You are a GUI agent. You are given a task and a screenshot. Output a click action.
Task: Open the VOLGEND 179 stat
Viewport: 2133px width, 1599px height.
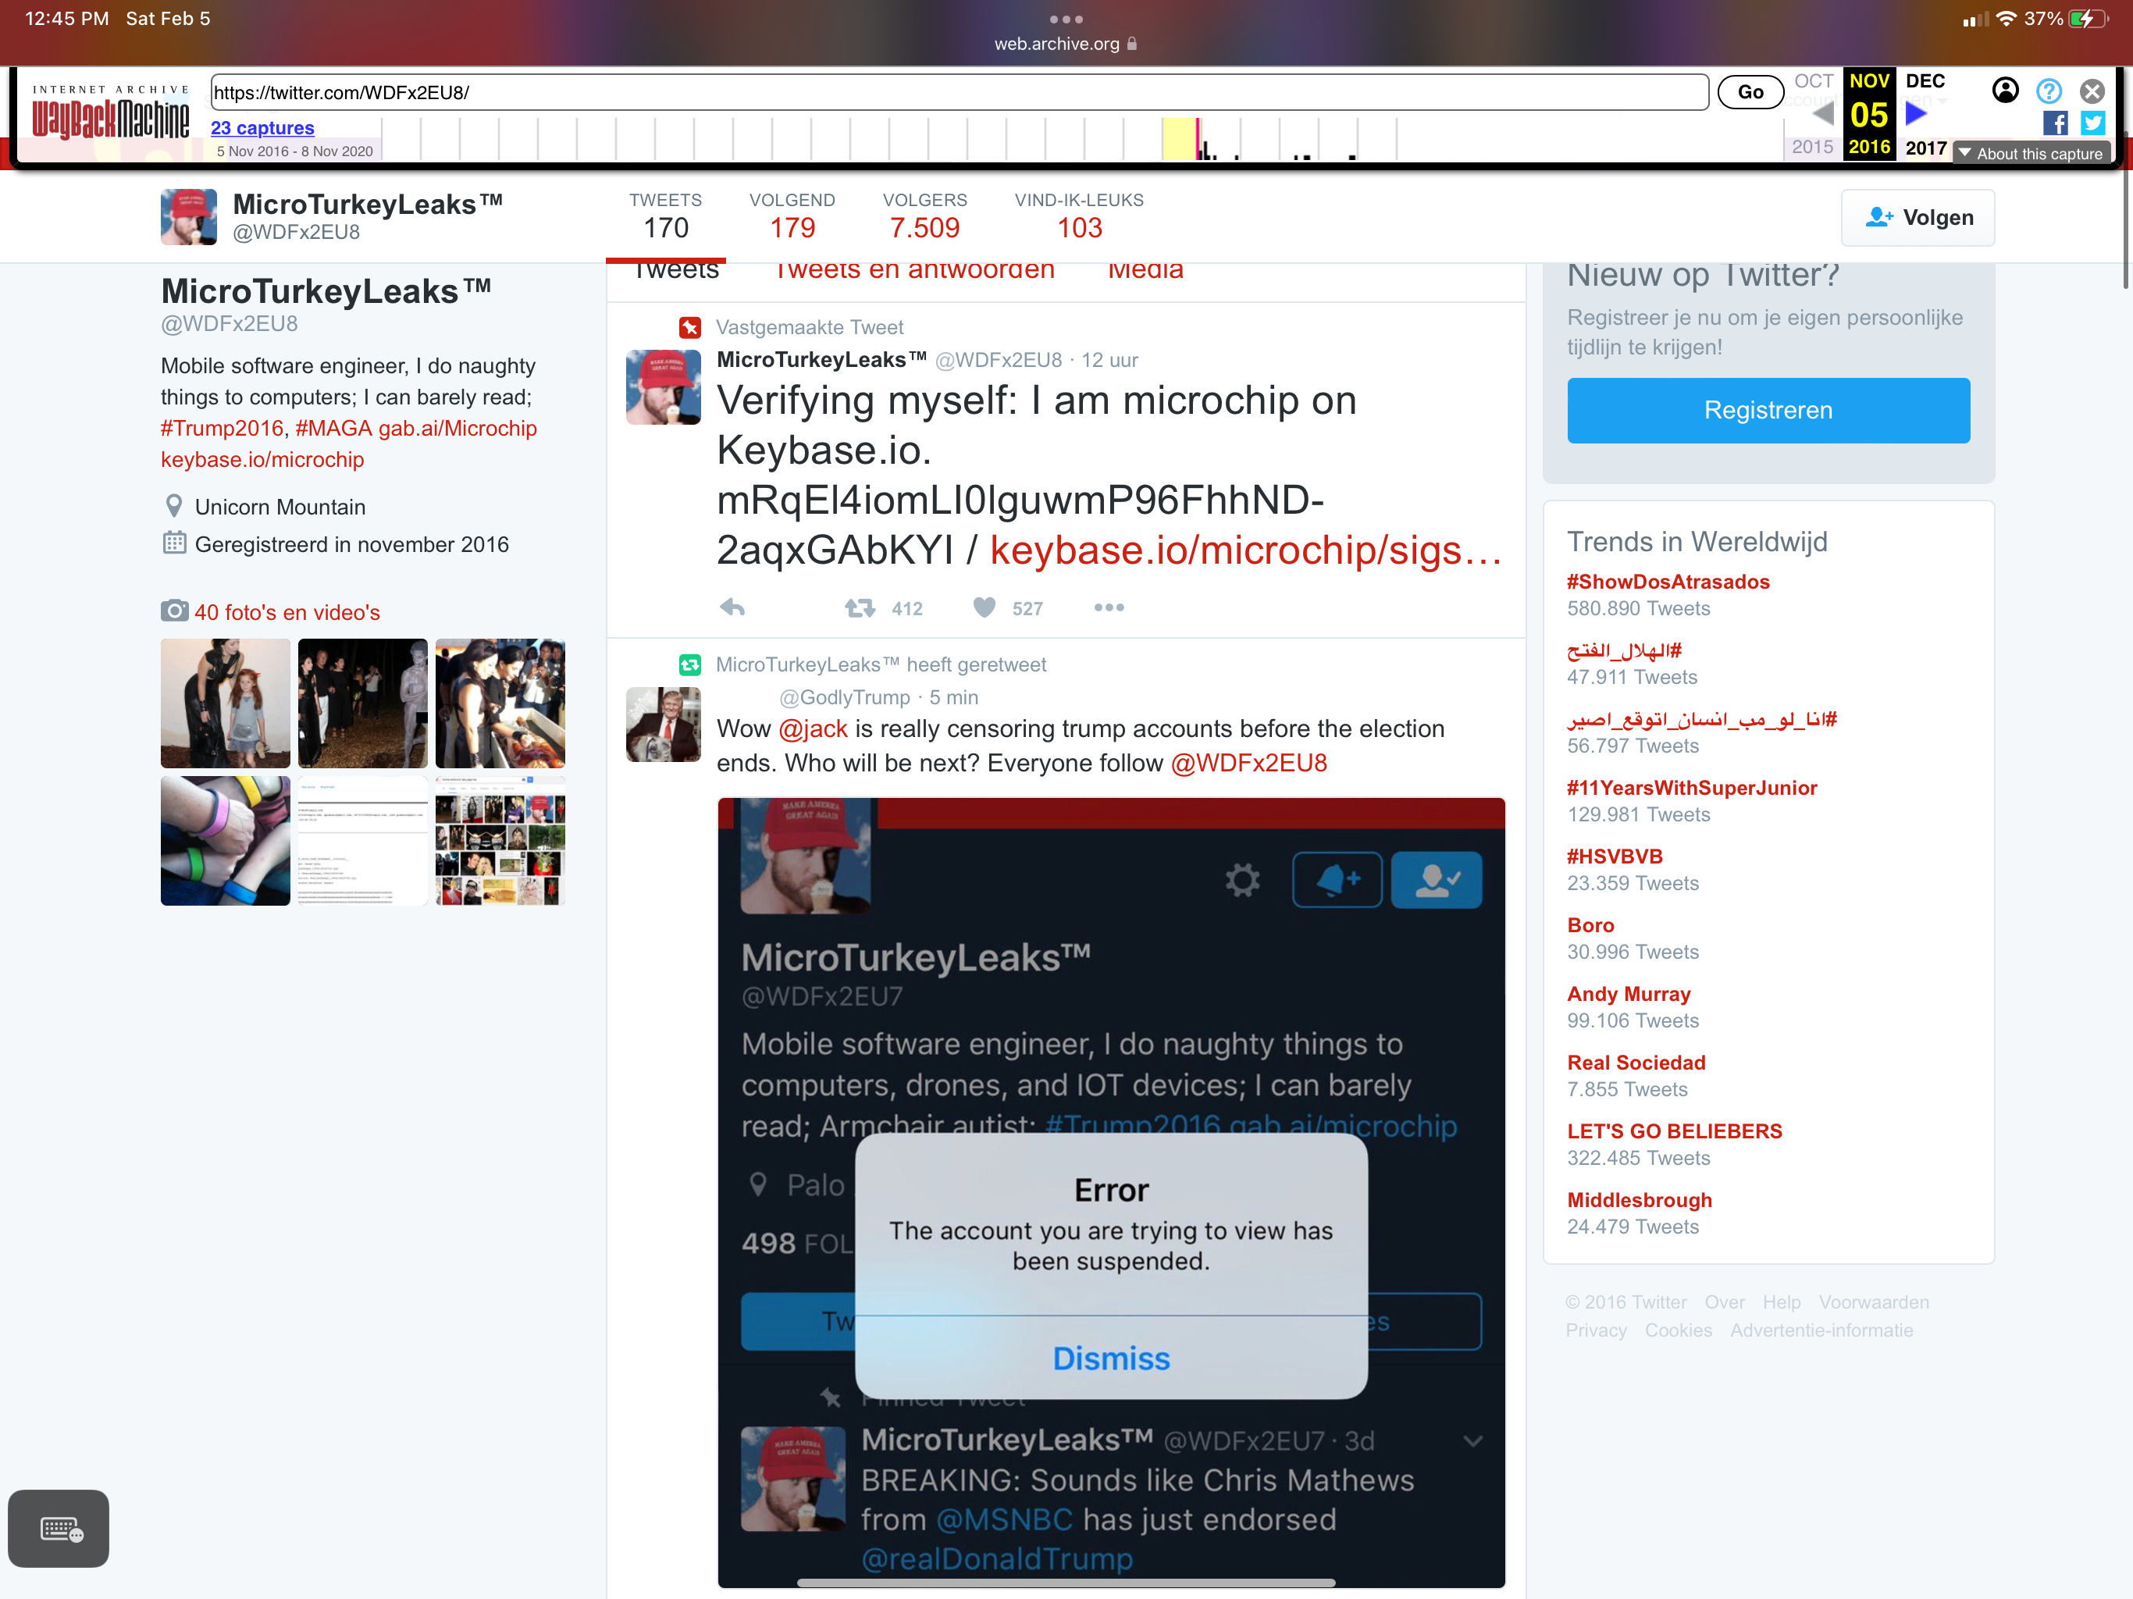tap(792, 216)
